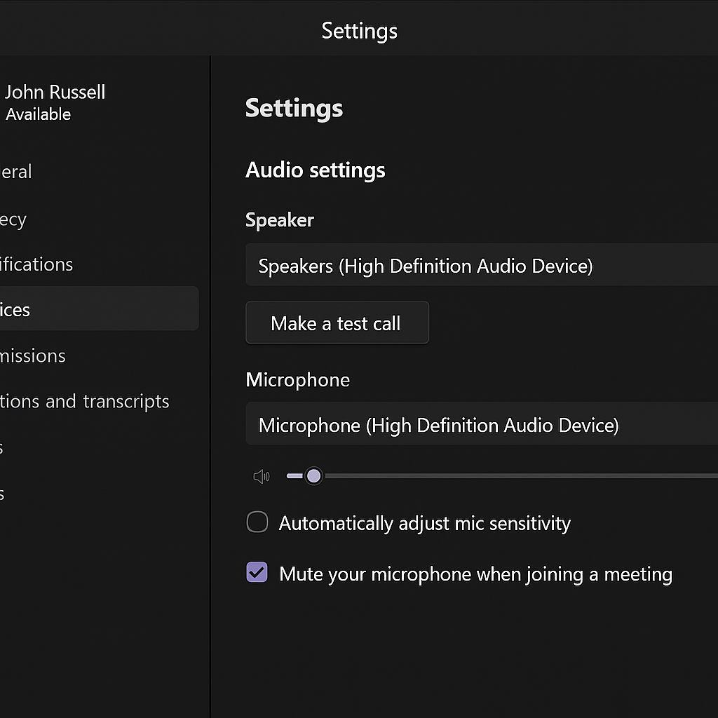This screenshot has width=718, height=718.
Task: Click the John Russell profile name
Action: tap(55, 92)
